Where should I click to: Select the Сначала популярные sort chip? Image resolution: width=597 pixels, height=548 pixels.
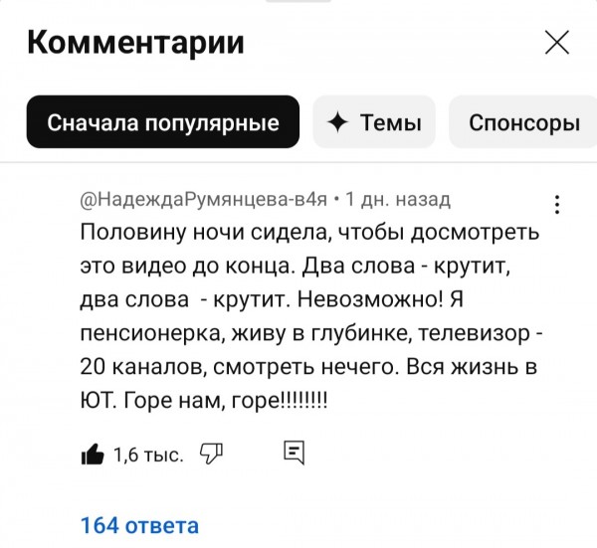tap(163, 123)
